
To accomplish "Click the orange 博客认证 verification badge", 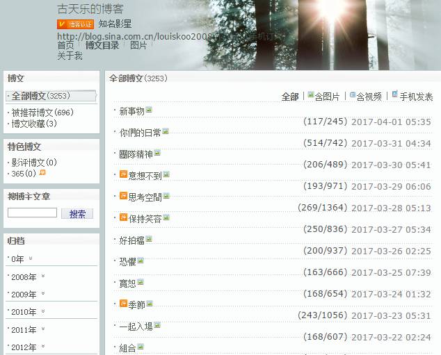I will pos(75,24).
